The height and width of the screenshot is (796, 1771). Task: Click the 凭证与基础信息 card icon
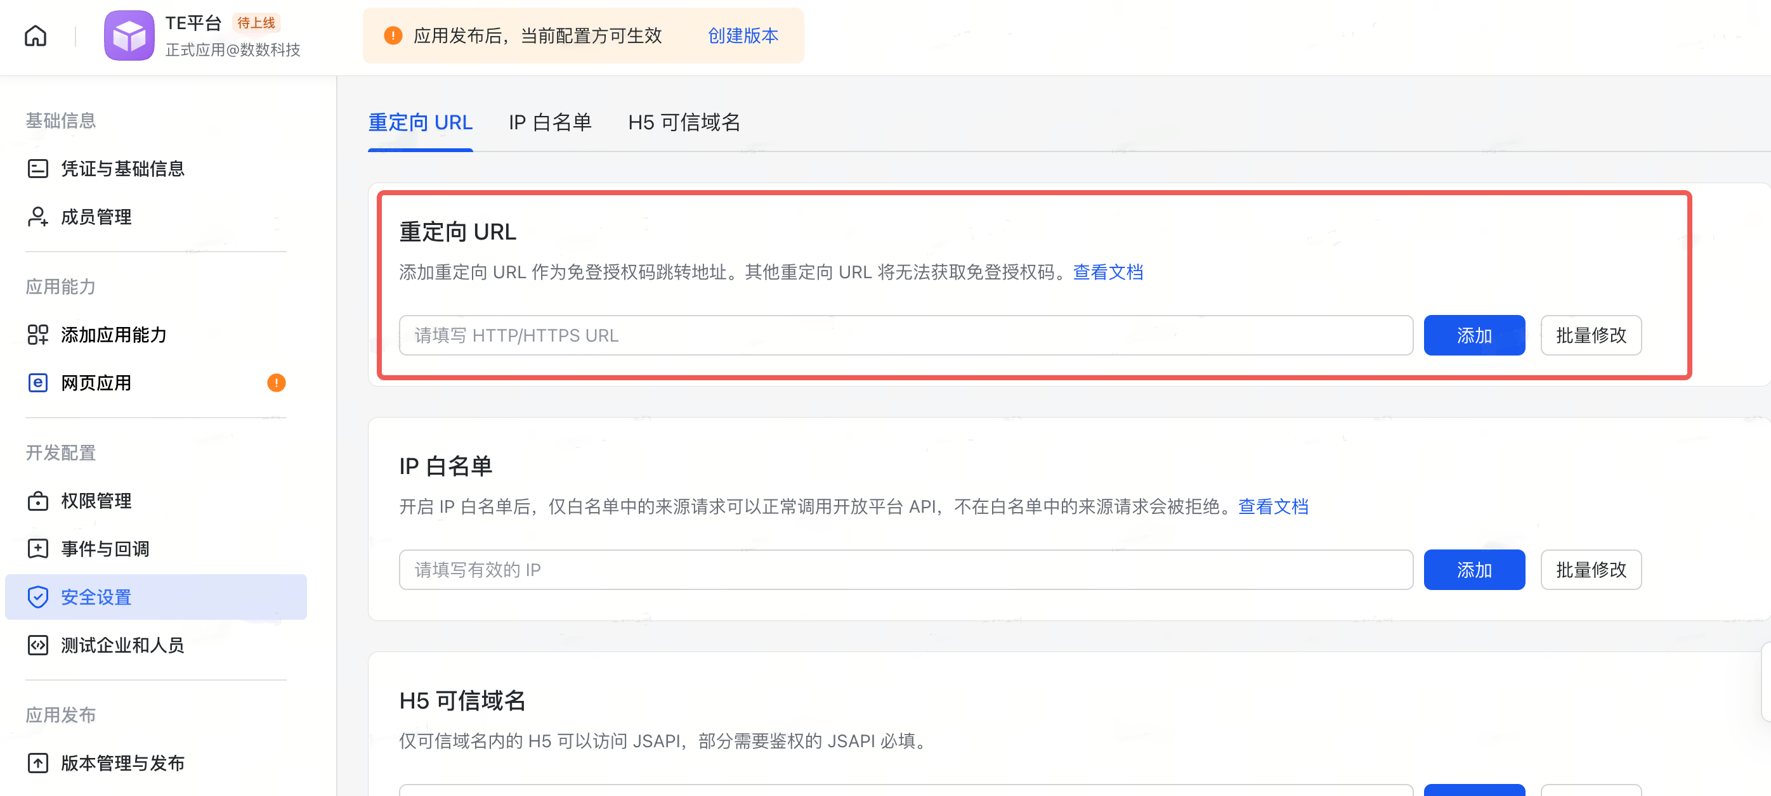pos(38,169)
